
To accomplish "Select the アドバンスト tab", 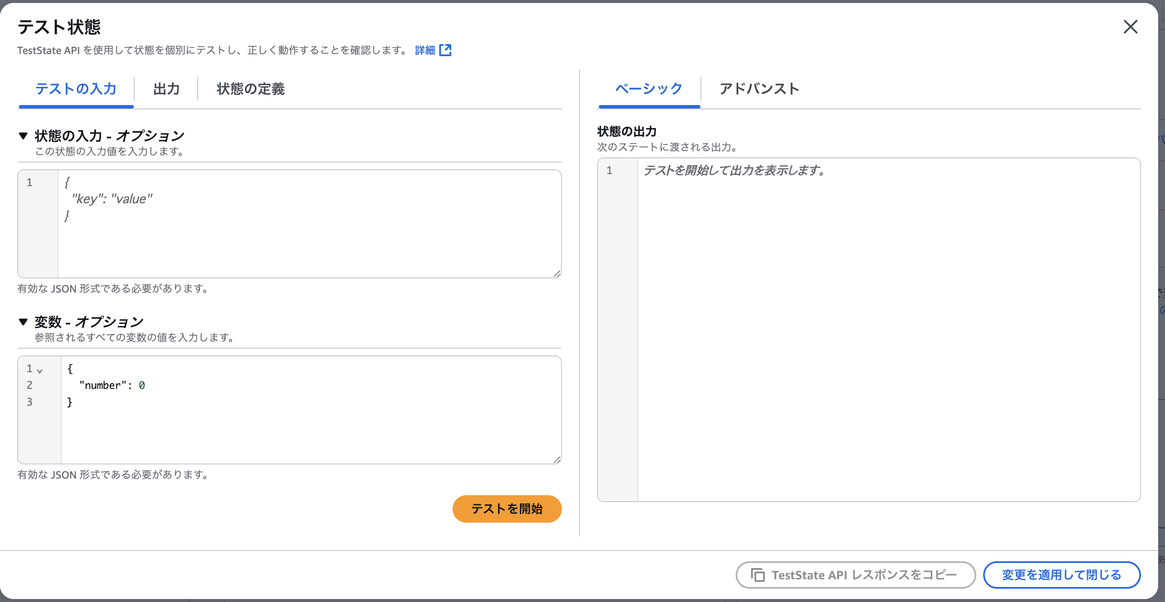I will [759, 89].
